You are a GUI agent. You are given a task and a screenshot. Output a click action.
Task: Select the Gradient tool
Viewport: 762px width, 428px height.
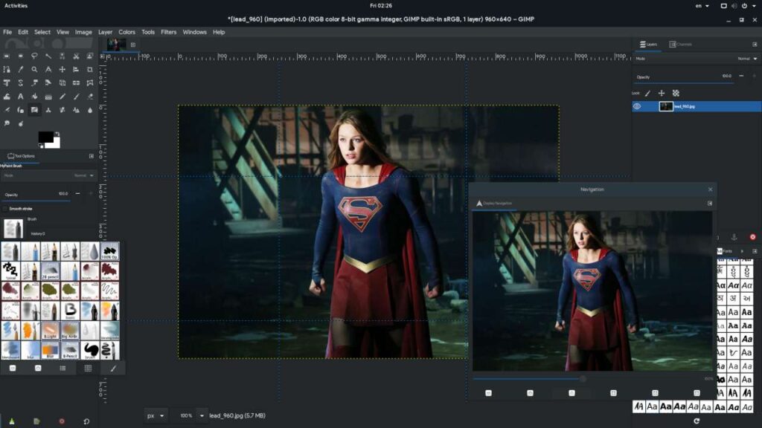(48, 97)
